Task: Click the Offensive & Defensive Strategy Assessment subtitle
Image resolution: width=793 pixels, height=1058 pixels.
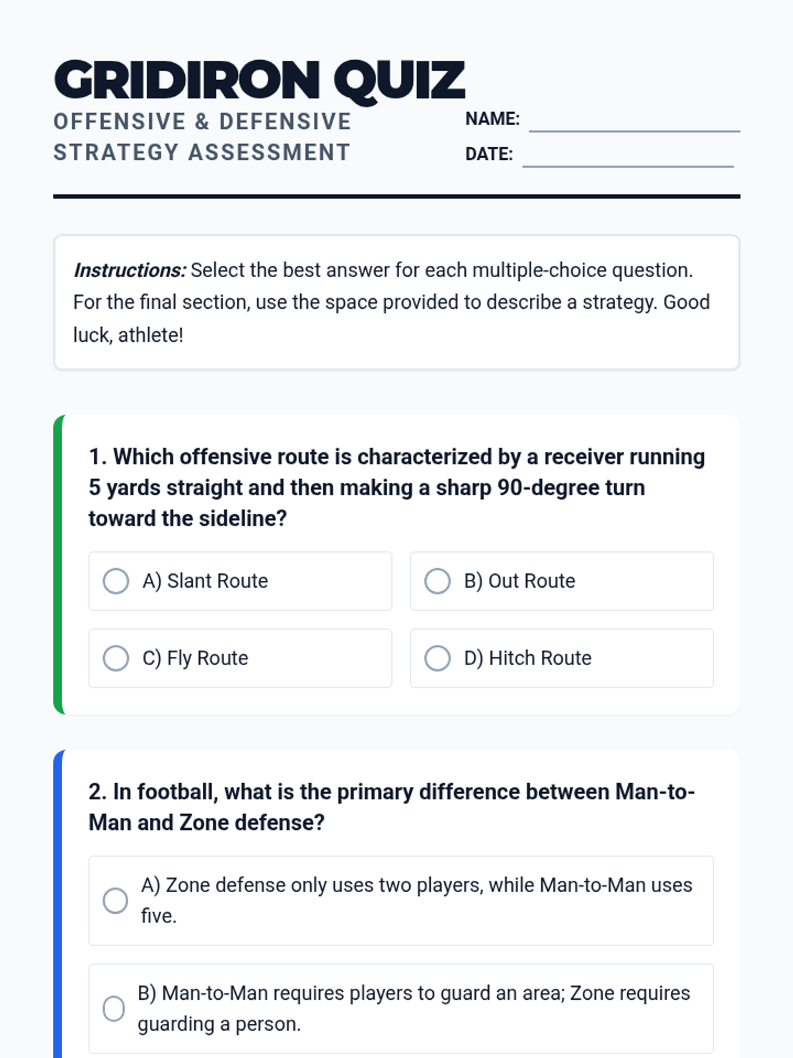Action: [202, 137]
